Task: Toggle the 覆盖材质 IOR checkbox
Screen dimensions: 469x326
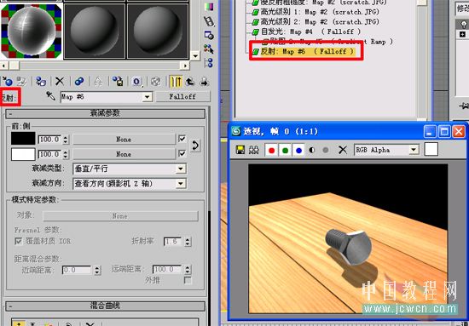Action: click(x=19, y=241)
